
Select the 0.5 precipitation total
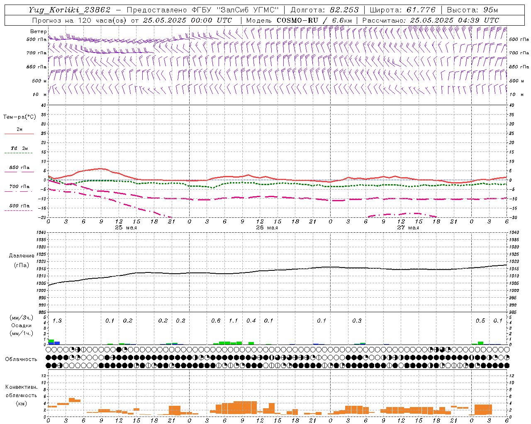click(480, 321)
